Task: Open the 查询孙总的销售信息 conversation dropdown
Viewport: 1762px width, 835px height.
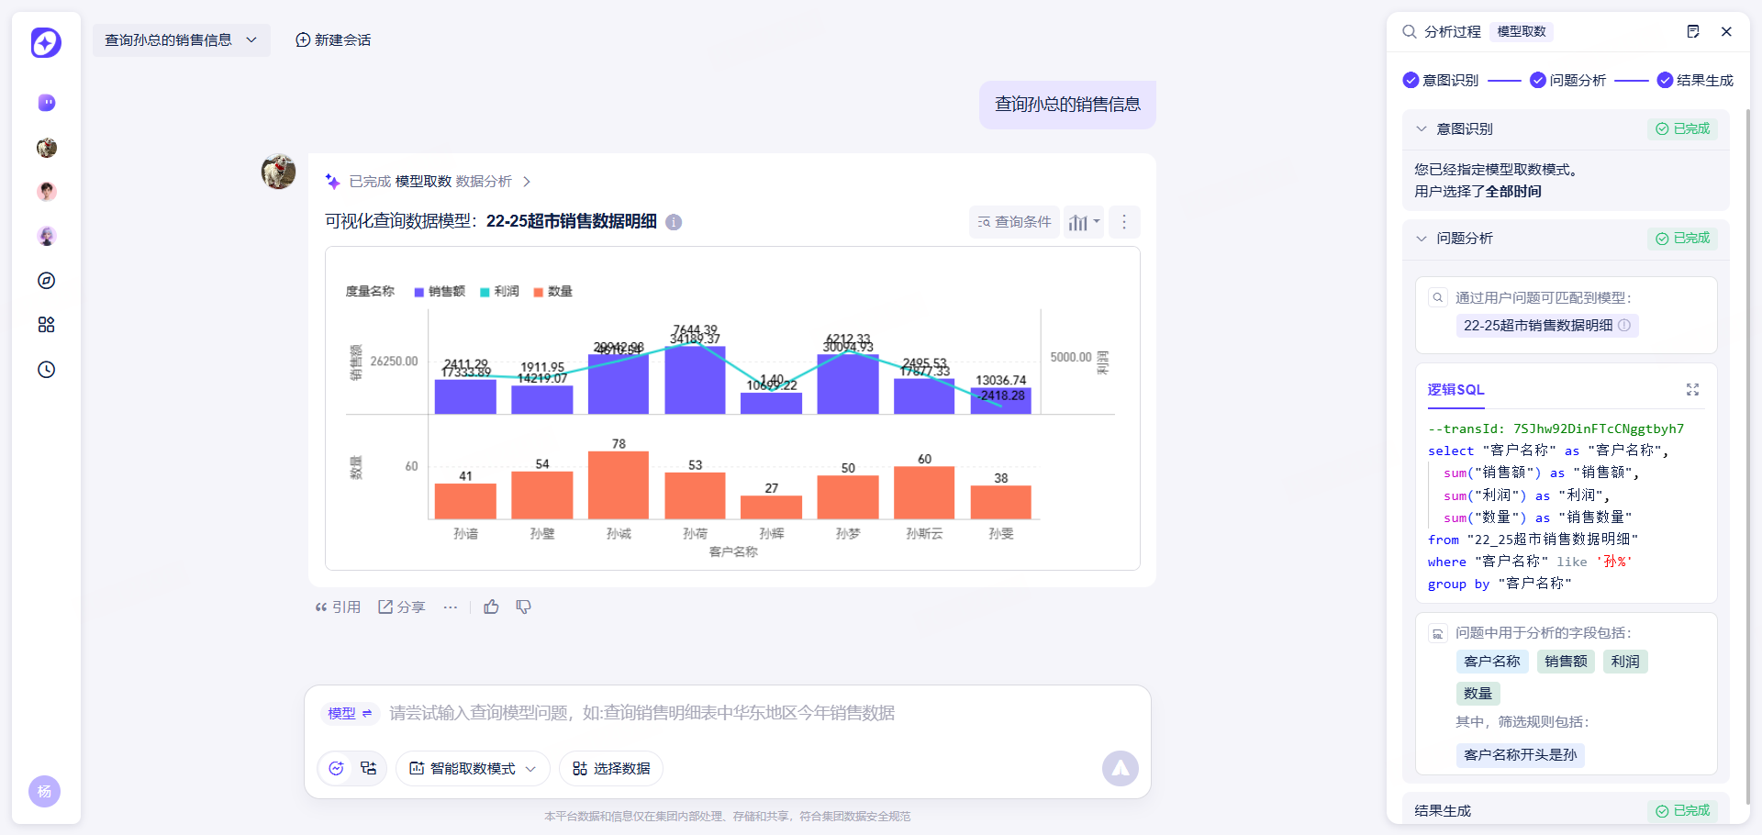Action: 181,40
